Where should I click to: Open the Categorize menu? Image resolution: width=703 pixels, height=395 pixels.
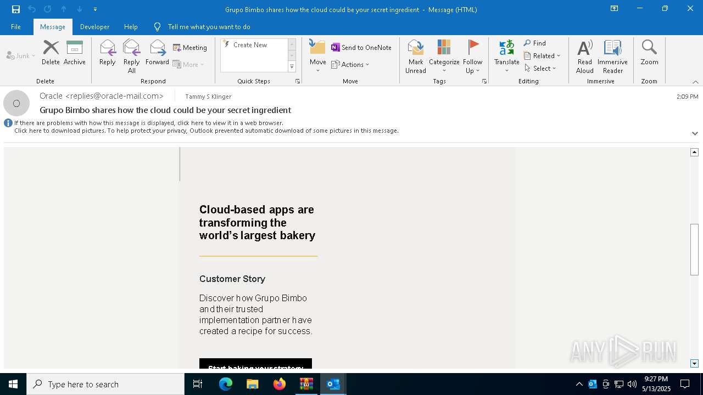pos(444,57)
